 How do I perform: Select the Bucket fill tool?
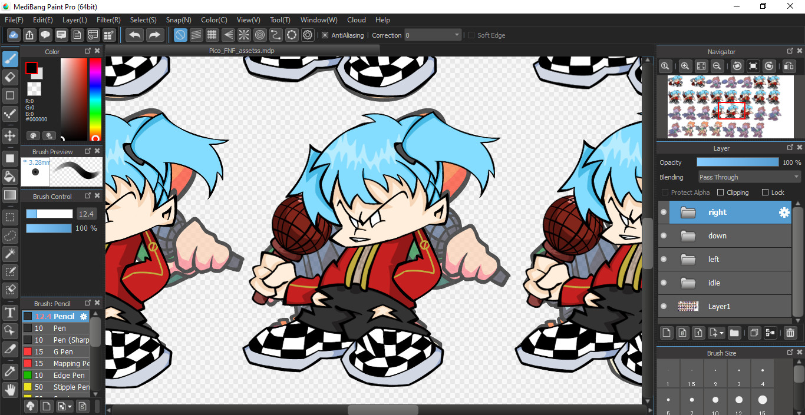[x=10, y=177]
